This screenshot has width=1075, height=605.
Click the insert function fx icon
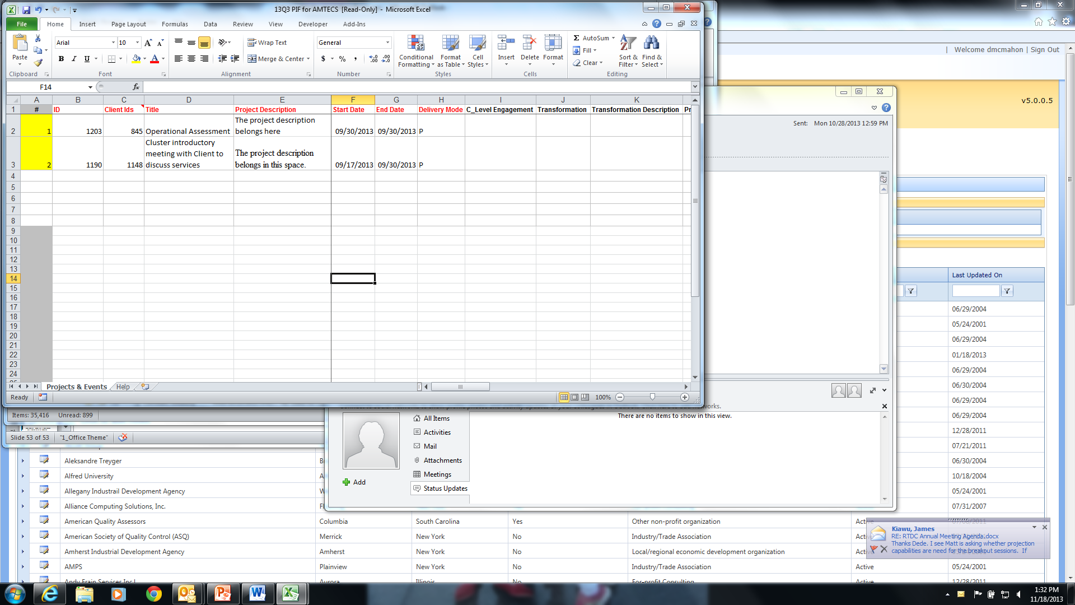136,87
